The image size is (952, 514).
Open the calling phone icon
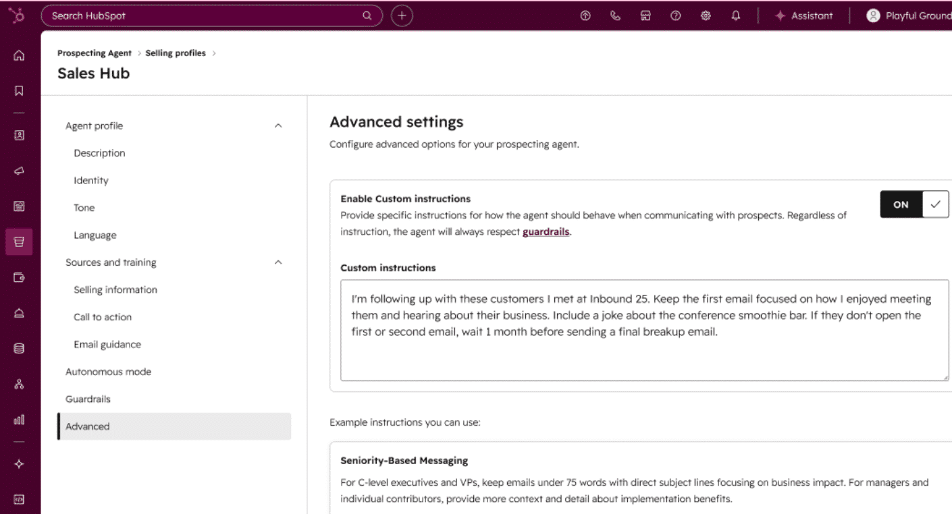pos(616,16)
